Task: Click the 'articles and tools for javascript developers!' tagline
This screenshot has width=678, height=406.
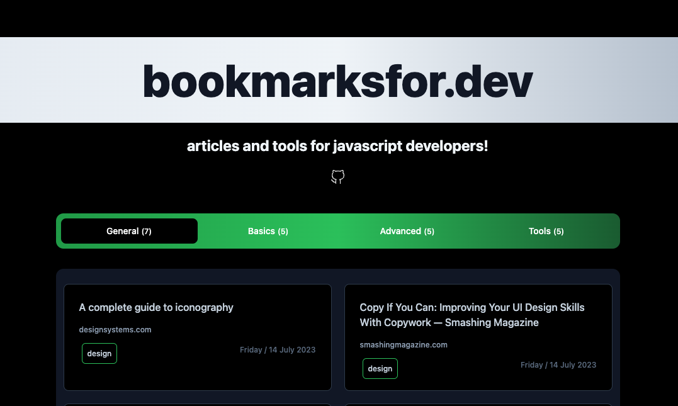Action: (x=337, y=145)
